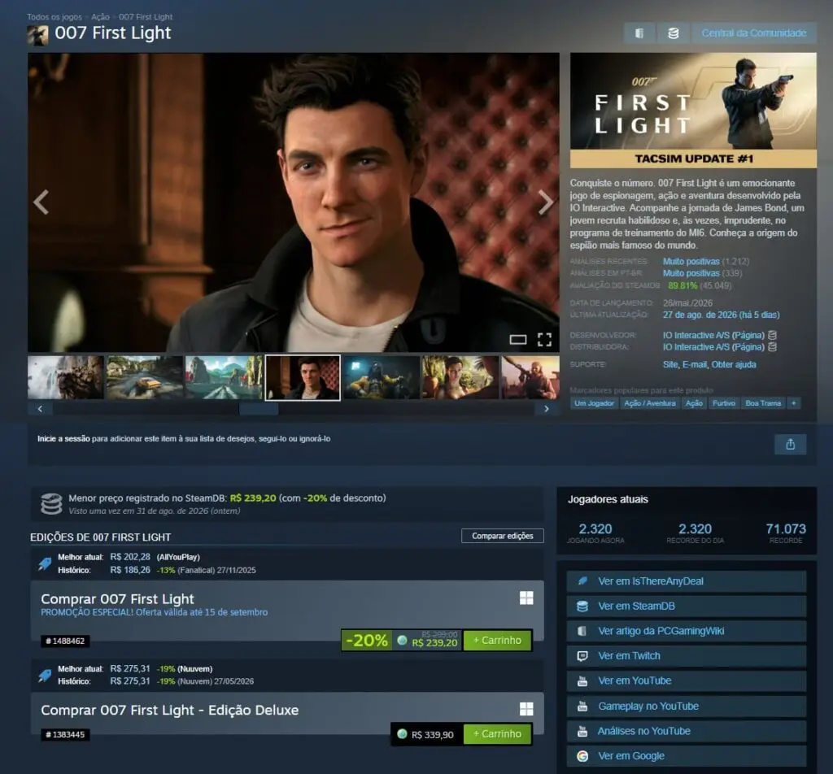
Task: Expand more tags with plus button
Action: pyautogui.click(x=794, y=403)
